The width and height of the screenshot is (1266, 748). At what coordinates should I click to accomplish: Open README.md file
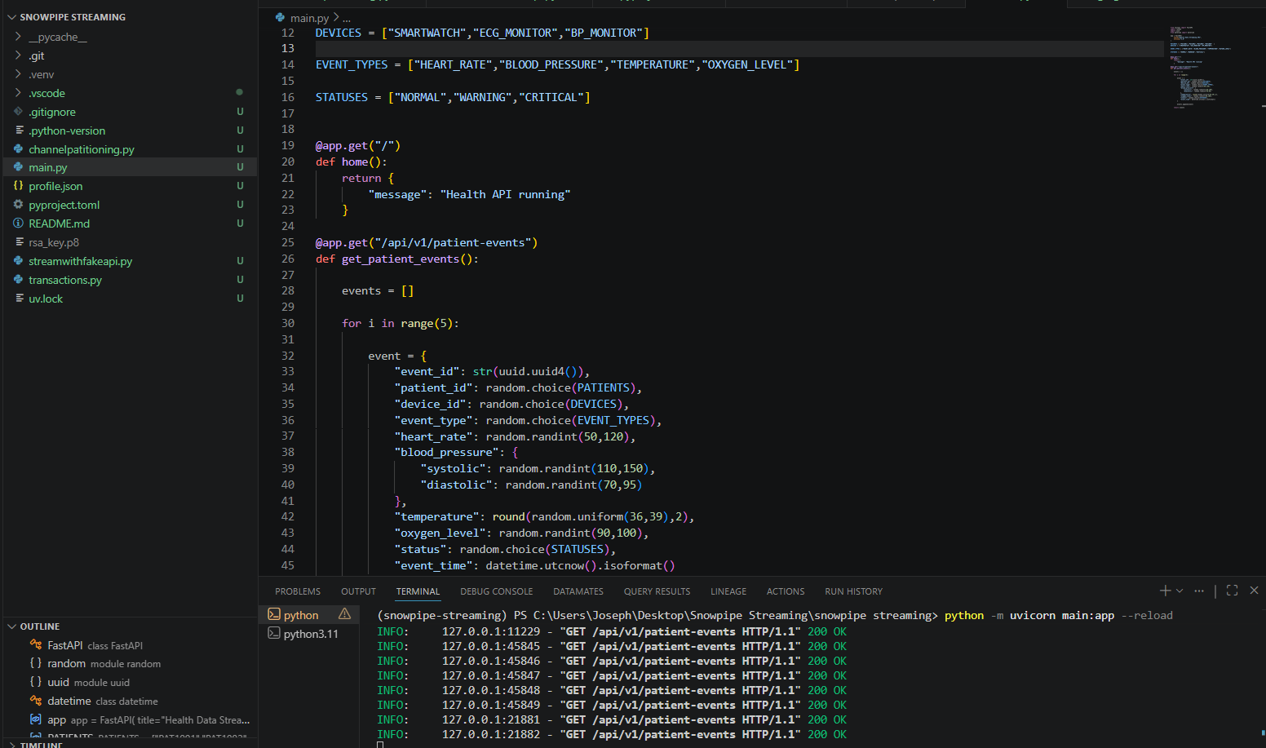[x=60, y=224]
